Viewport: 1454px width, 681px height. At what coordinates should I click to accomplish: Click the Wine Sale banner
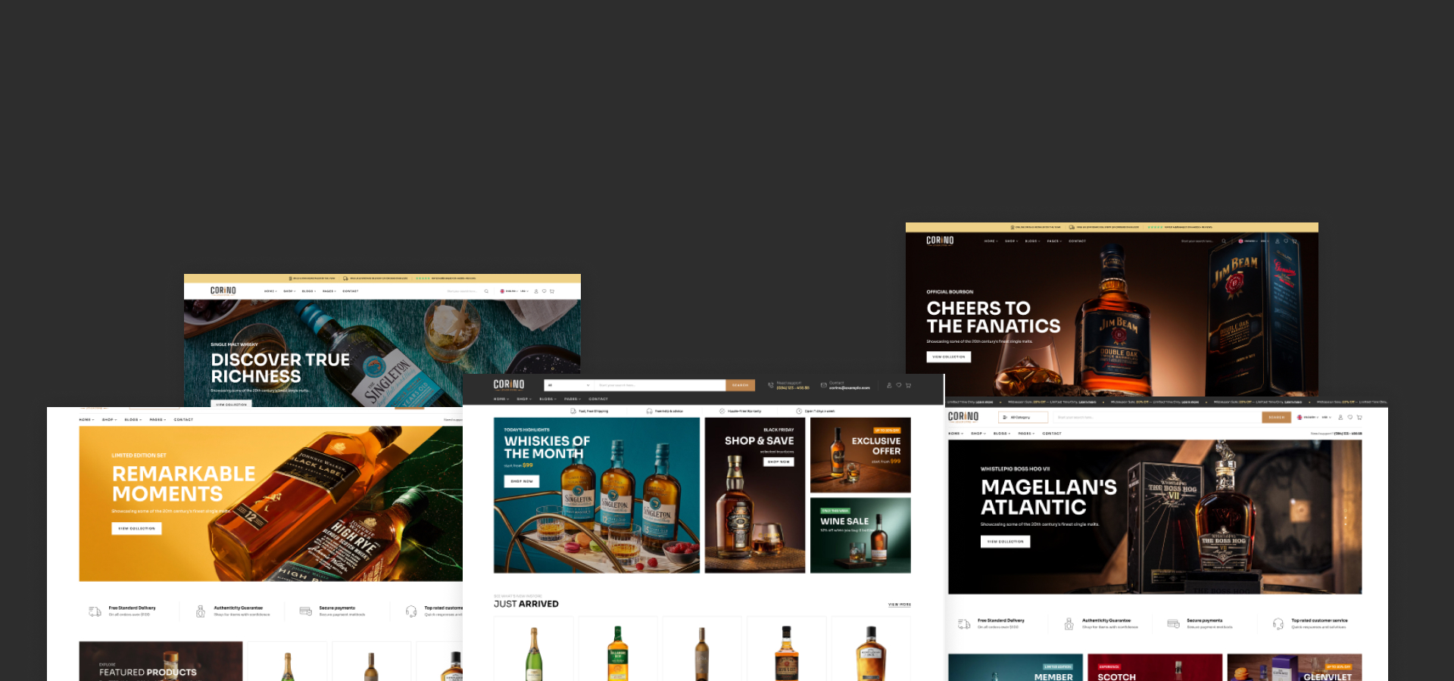tap(860, 535)
